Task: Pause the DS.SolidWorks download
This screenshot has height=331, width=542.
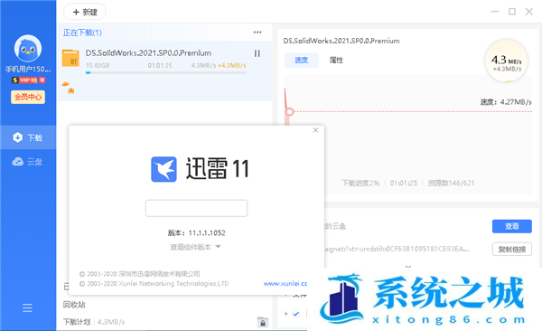Action: tap(257, 53)
